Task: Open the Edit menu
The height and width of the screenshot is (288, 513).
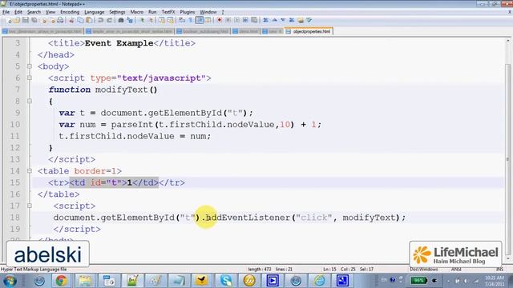Action: coord(18,12)
